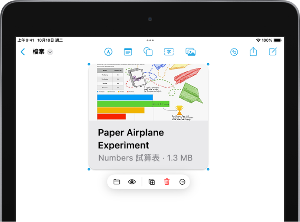Click the paper airplane preview thumbnail
Screen dimensions: 300x222
click(x=148, y=92)
